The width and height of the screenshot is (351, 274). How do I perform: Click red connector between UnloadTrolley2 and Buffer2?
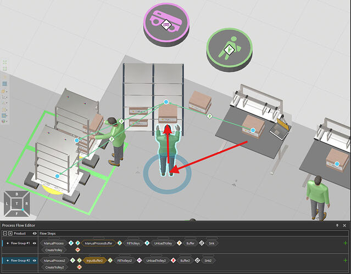[173, 260]
